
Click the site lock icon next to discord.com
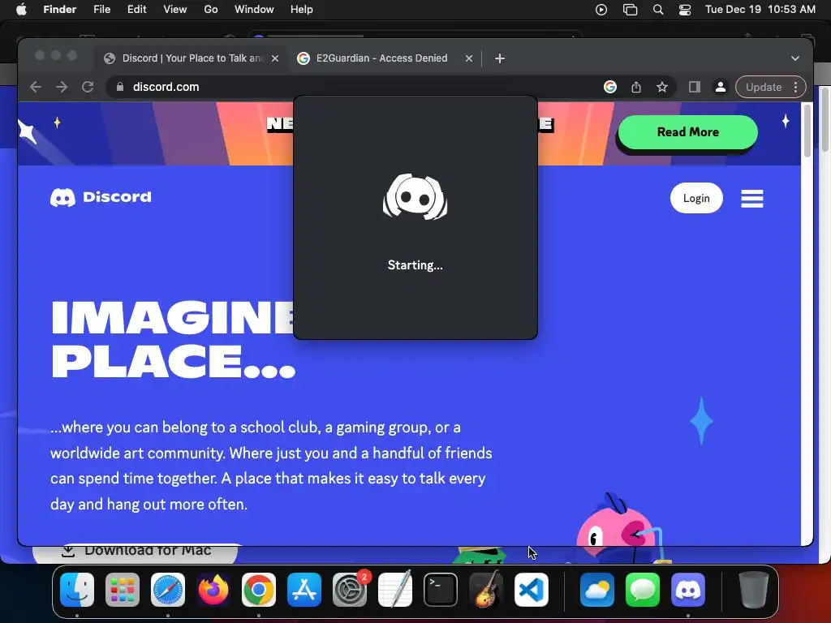pos(120,87)
